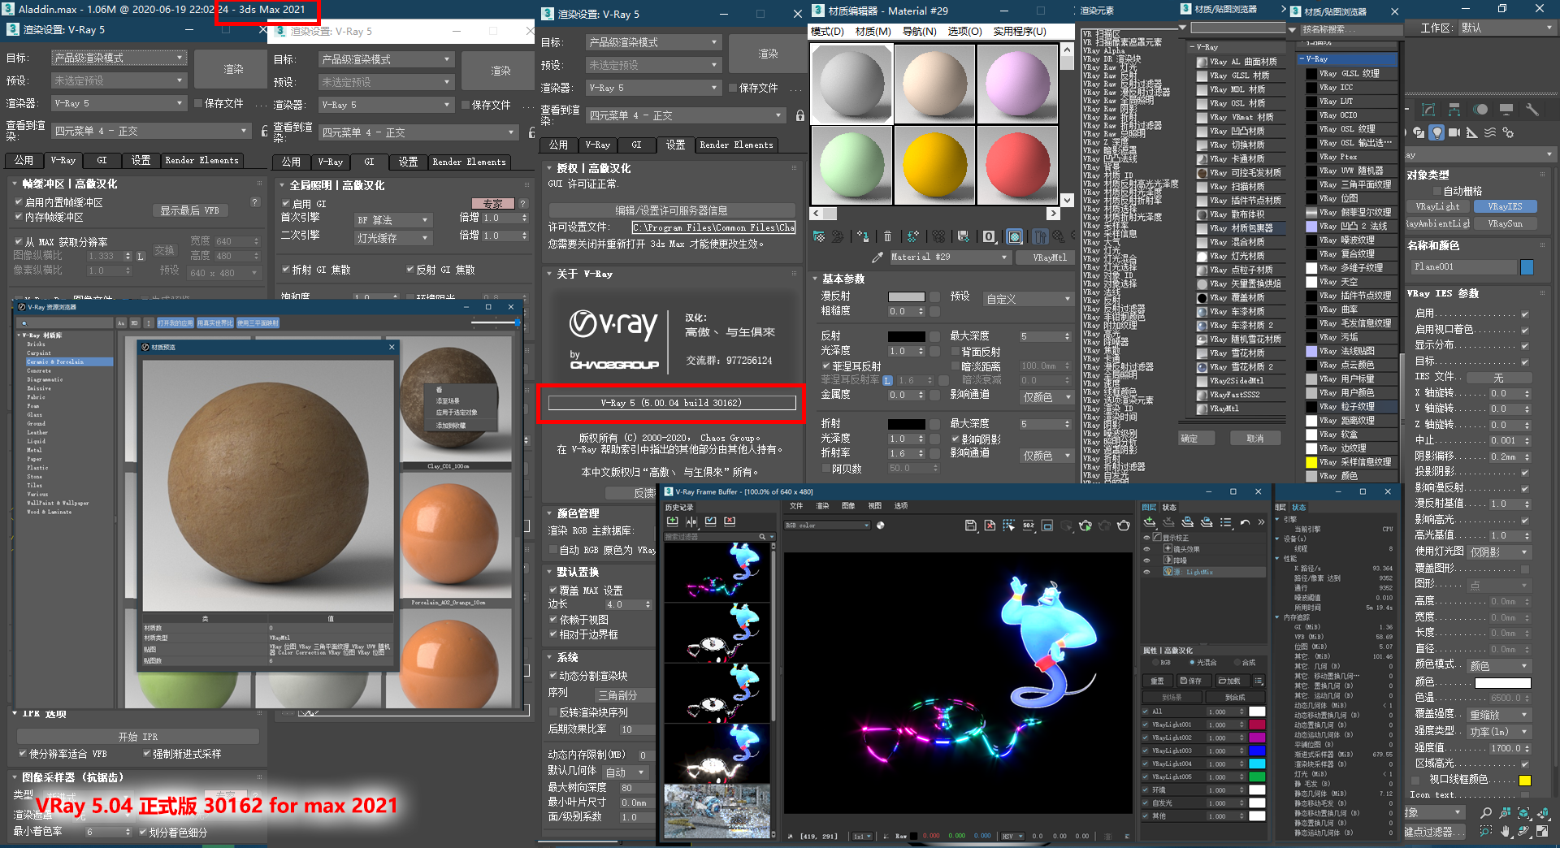Image resolution: width=1560 pixels, height=848 pixels.
Task: Click the 到合成 button in LightMix properties
Action: 1234,697
